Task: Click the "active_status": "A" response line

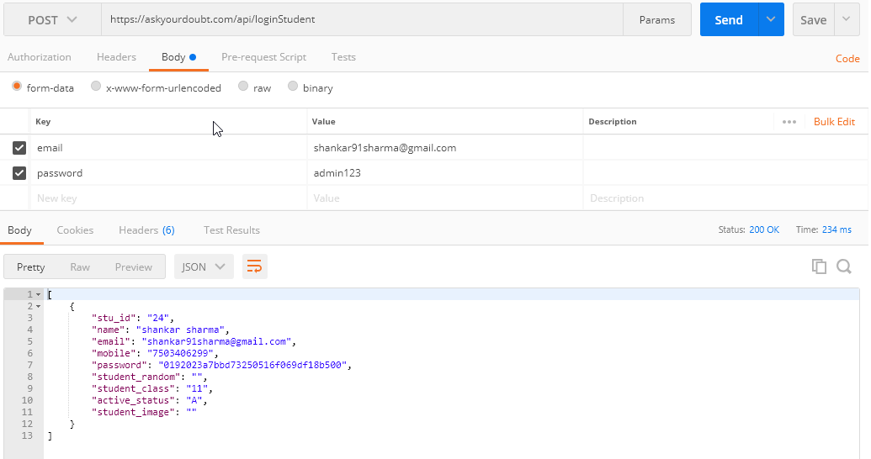Action: click(150, 400)
